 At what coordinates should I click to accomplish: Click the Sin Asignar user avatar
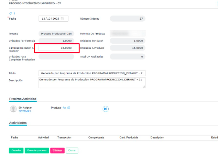click(x=13, y=109)
